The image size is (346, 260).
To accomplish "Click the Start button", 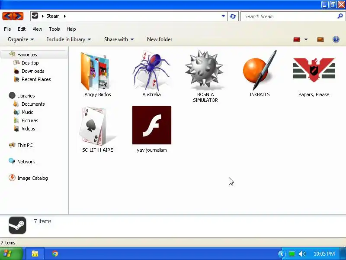I will click(11, 253).
